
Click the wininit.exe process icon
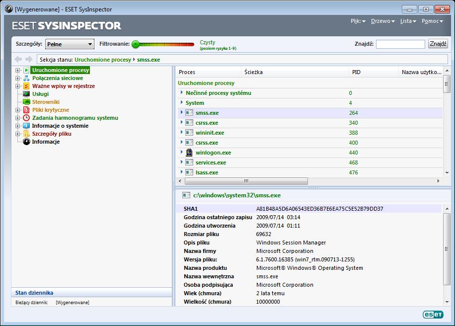189,133
